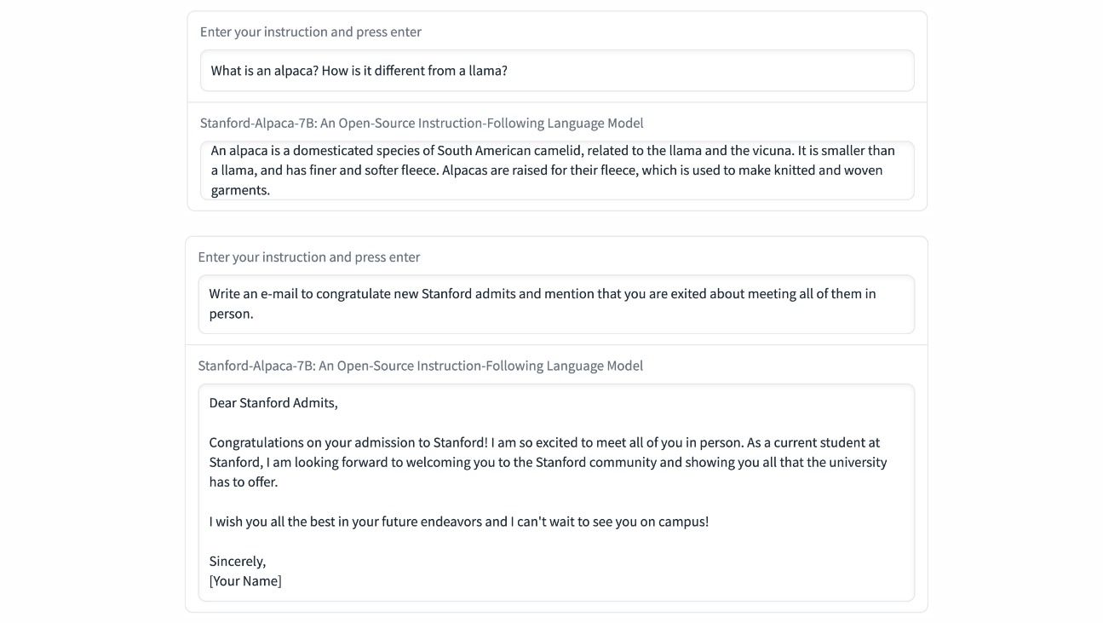The width and height of the screenshot is (1103, 623).
Task: Click the word "garments." in alpaca answer
Action: [x=240, y=190]
